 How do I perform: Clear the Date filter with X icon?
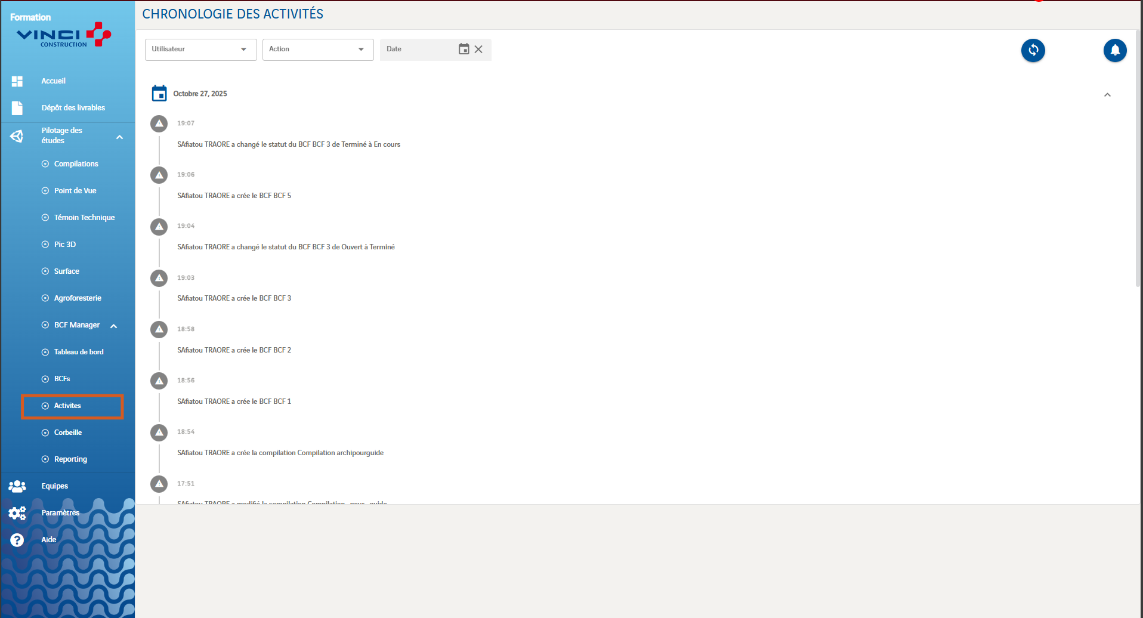point(478,49)
